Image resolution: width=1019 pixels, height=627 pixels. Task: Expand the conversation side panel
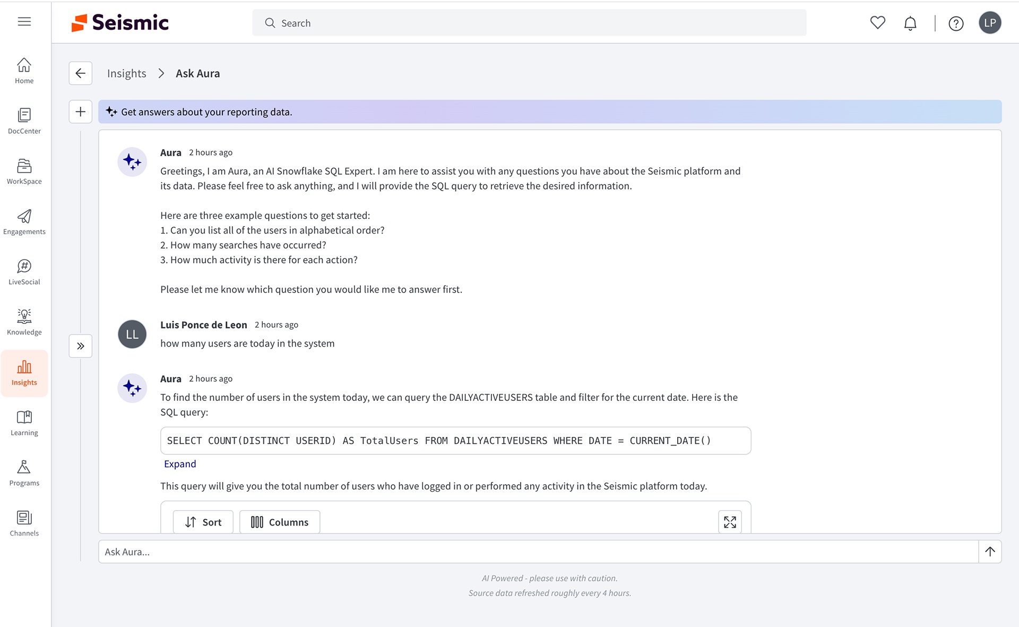point(81,346)
